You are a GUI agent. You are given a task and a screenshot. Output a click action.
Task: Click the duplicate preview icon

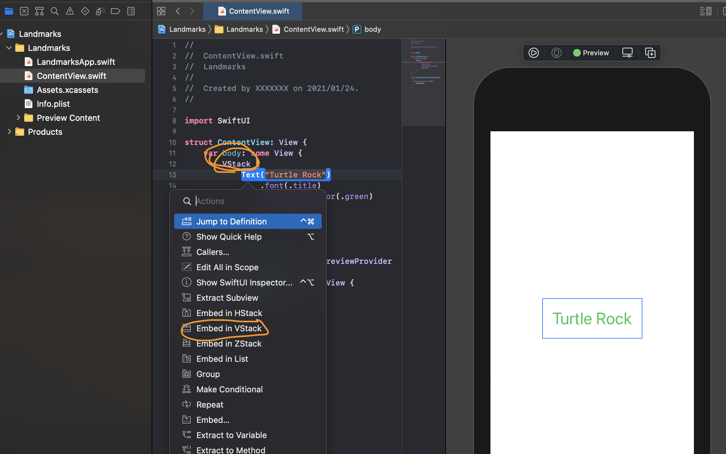pyautogui.click(x=650, y=53)
